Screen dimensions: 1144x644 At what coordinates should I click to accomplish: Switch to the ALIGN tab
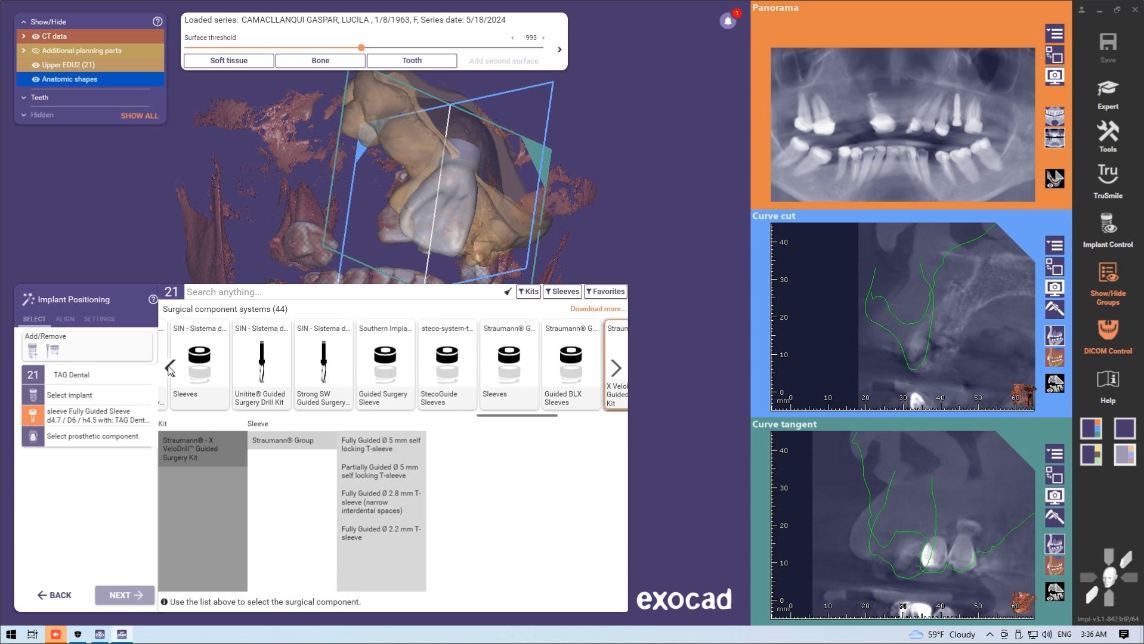(x=65, y=320)
